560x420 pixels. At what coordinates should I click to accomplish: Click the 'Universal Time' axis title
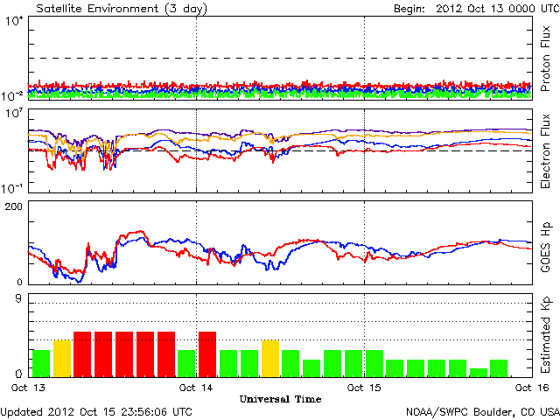coord(280,399)
